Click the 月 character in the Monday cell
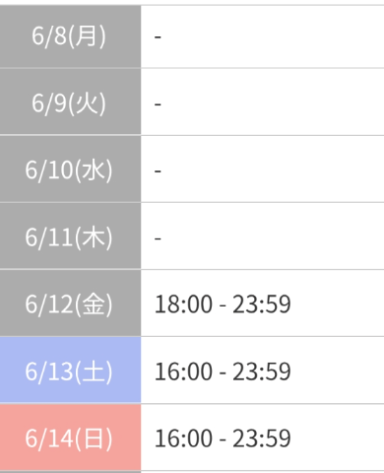384x473 pixels. [87, 35]
